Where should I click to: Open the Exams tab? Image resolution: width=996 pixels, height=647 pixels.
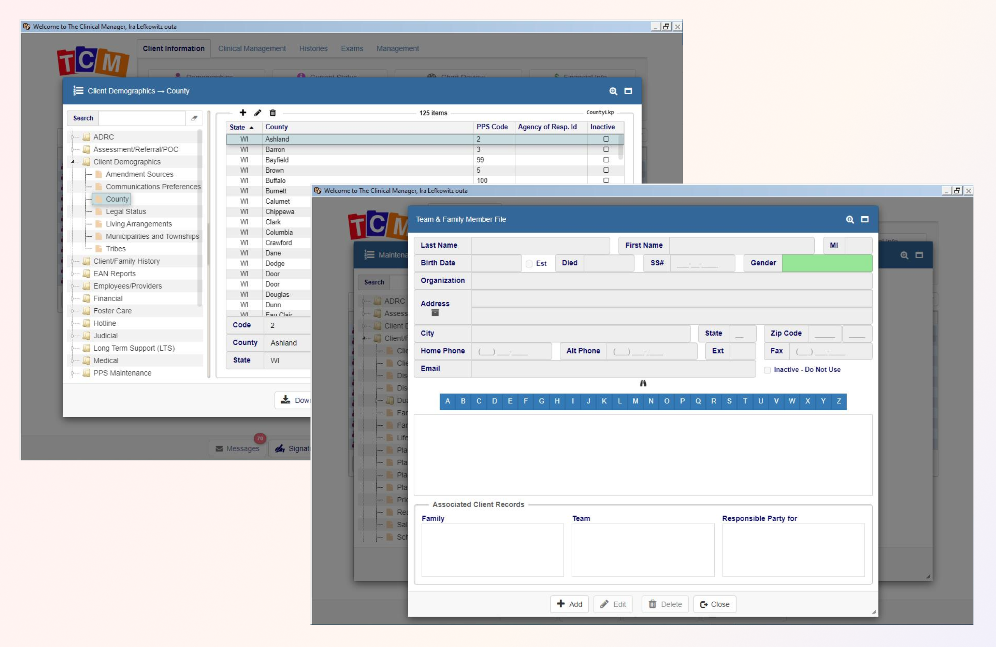pos(352,49)
